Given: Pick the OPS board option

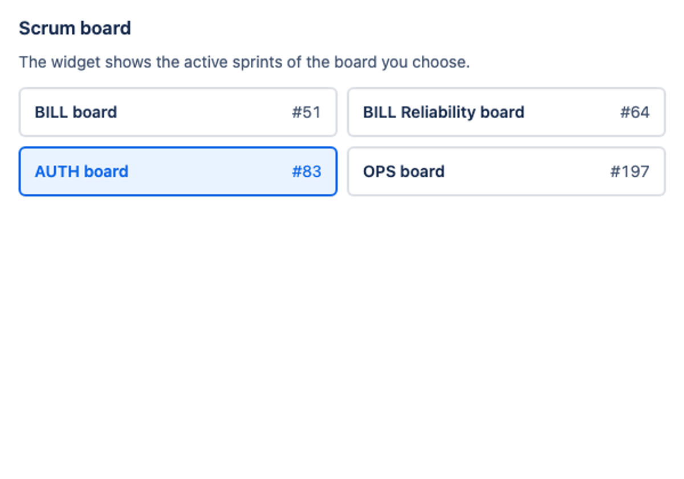Looking at the screenshot, I should pos(506,172).
